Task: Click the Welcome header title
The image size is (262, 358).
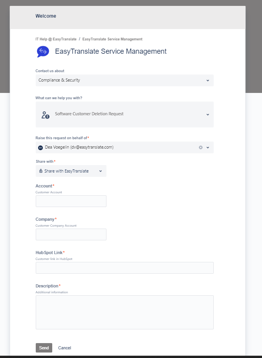Action: 46,16
